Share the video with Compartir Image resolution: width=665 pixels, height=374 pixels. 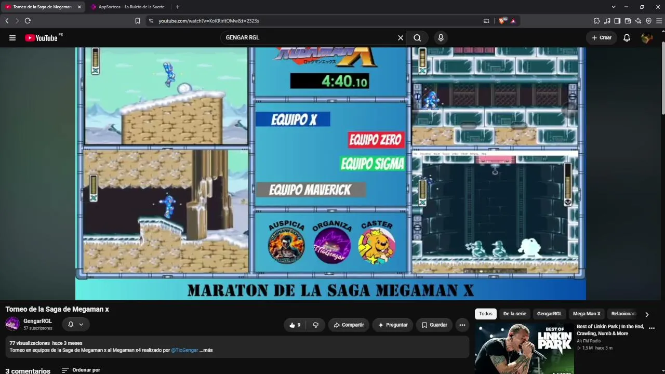pyautogui.click(x=349, y=325)
